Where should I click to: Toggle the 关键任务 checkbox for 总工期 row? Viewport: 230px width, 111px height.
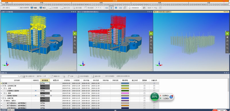tap(154, 84)
